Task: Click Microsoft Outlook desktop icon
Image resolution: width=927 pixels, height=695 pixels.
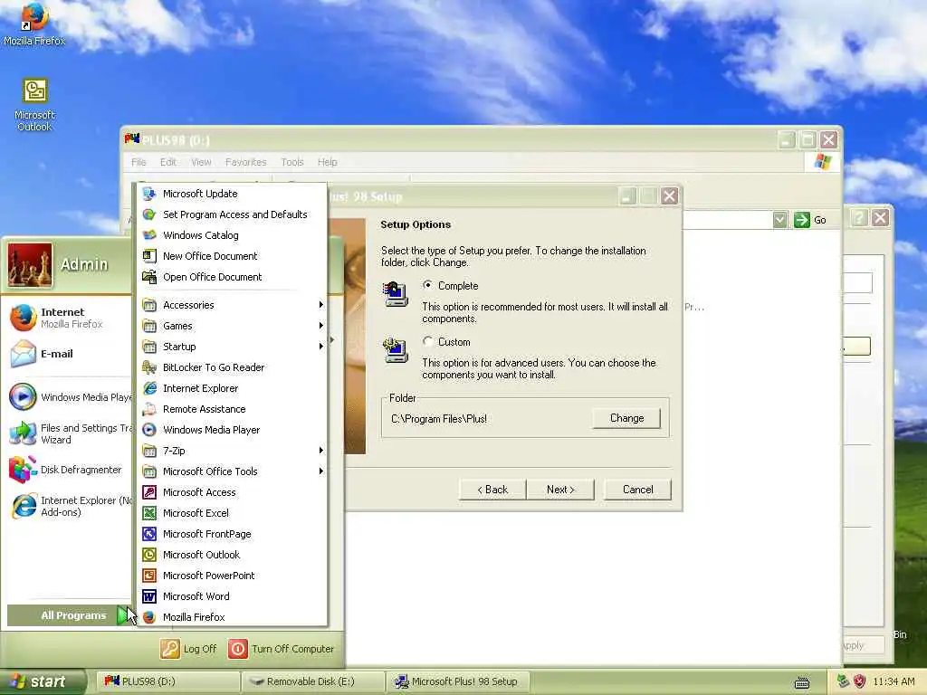Action: point(34,105)
